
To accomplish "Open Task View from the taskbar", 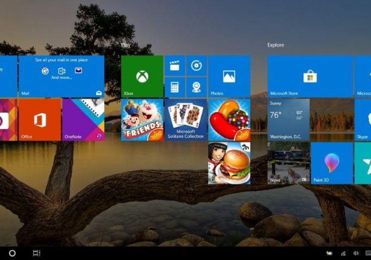I will click(x=36, y=253).
